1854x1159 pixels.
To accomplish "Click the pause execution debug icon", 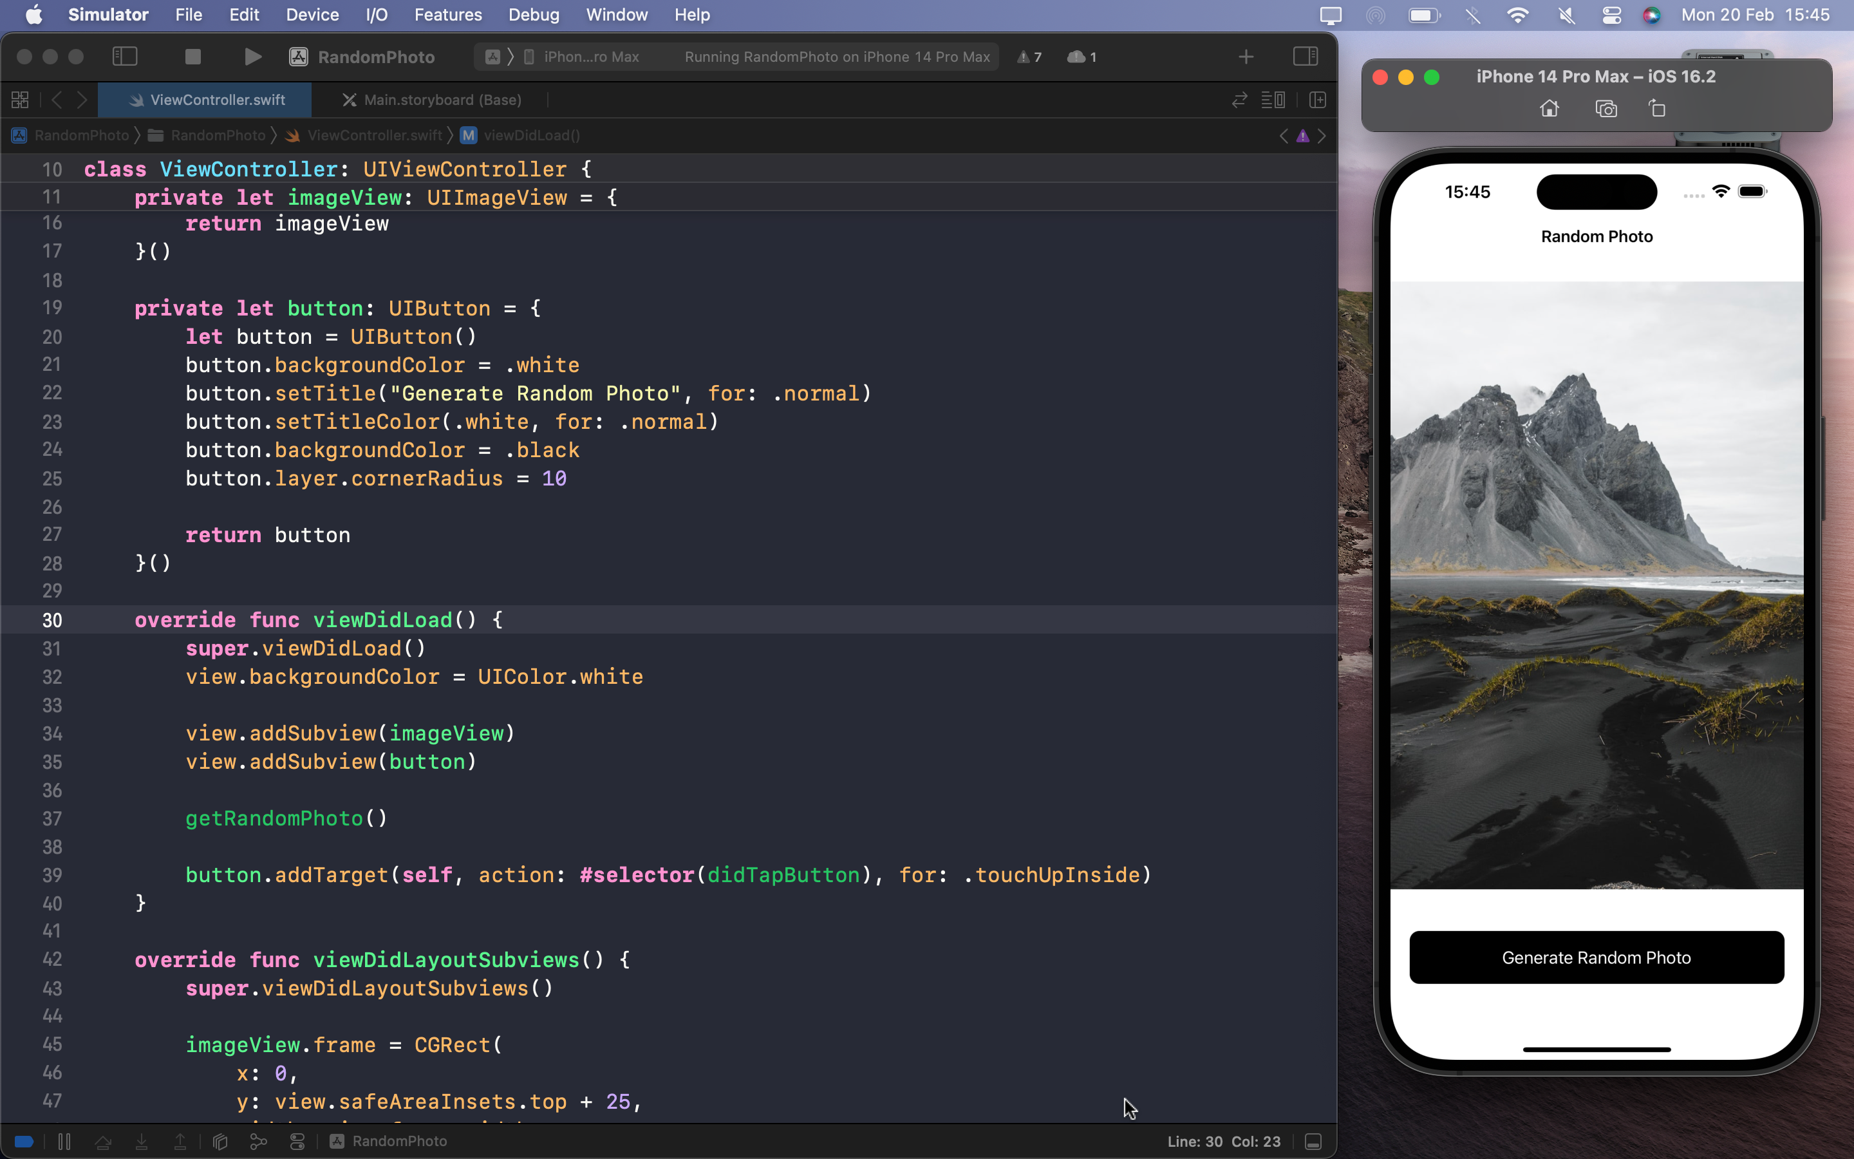I will pyautogui.click(x=64, y=1142).
